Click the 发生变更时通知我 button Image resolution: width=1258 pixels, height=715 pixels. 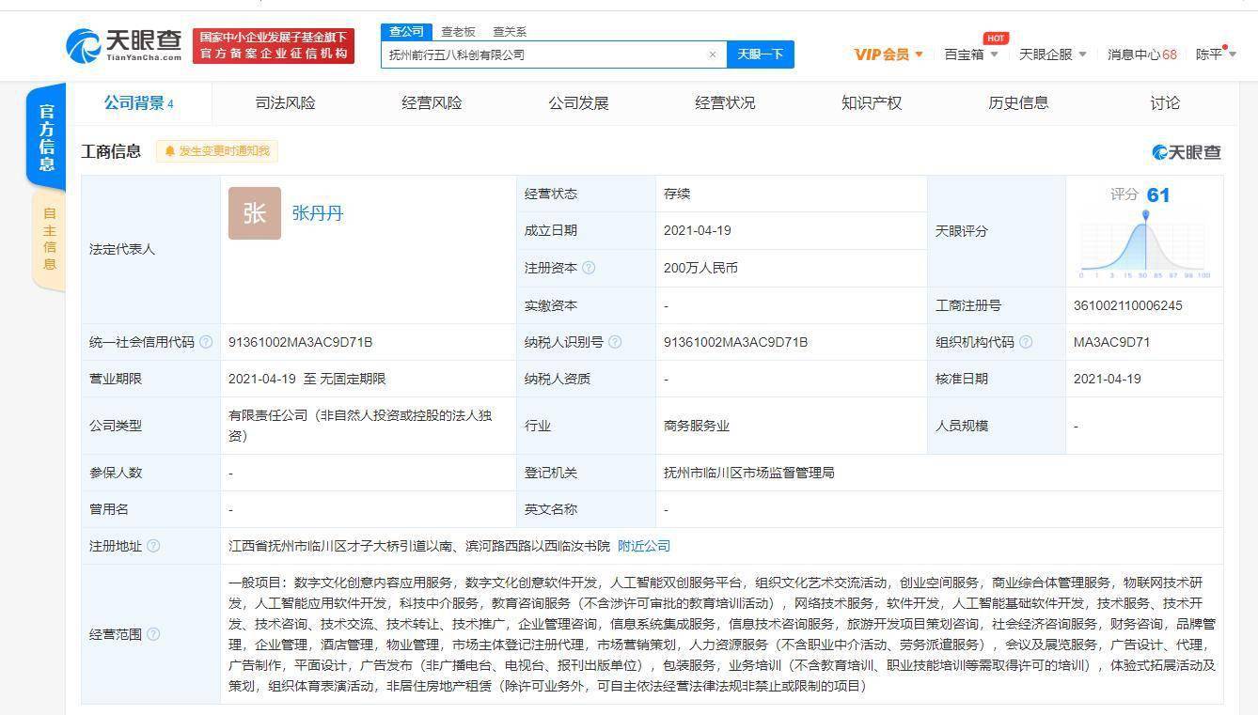[217, 151]
